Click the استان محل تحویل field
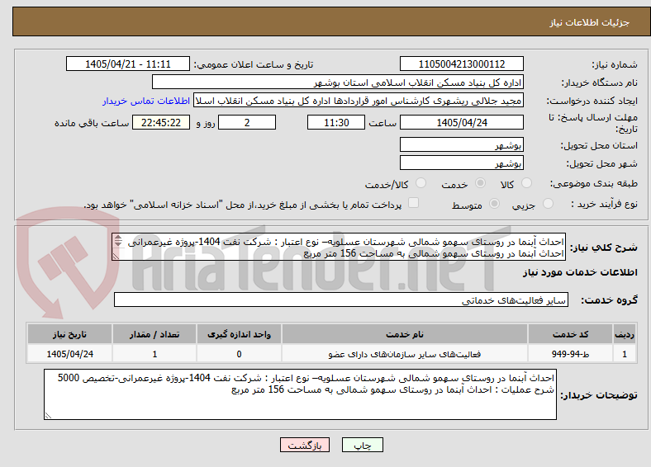Screen dimensions: 651x467 click(462, 144)
